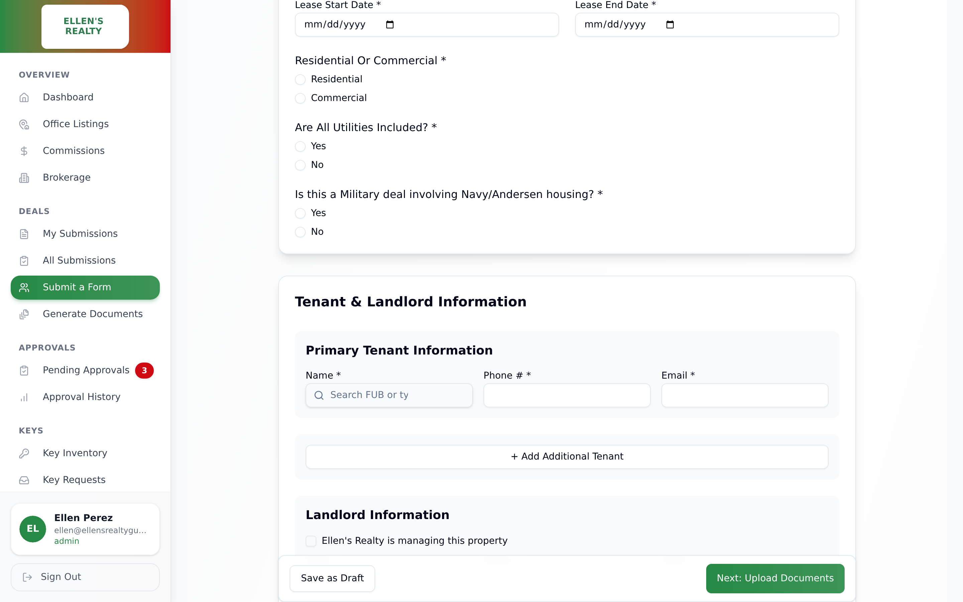Open My Submissions
The image size is (963, 602).
pos(85,233)
